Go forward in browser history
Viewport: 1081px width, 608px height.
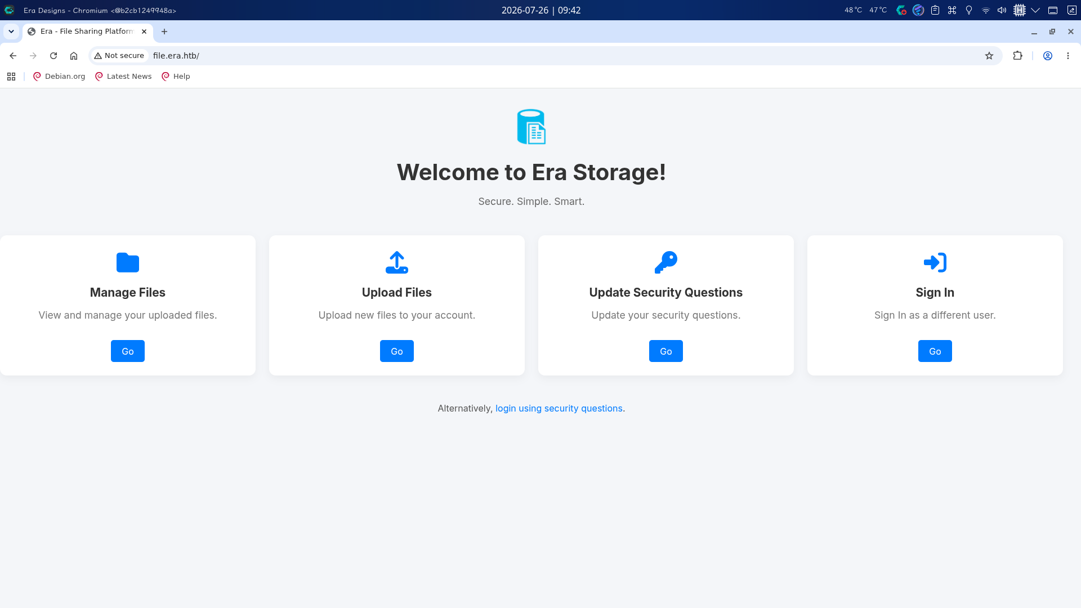click(33, 56)
